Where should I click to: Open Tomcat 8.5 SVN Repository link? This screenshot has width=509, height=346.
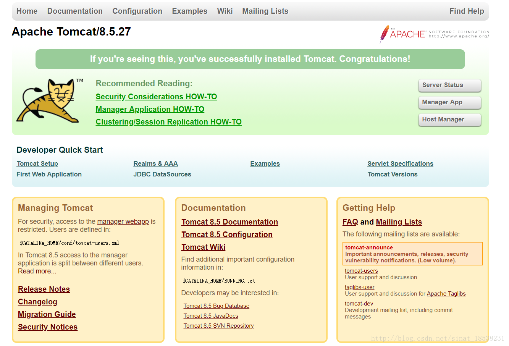[x=218, y=326]
